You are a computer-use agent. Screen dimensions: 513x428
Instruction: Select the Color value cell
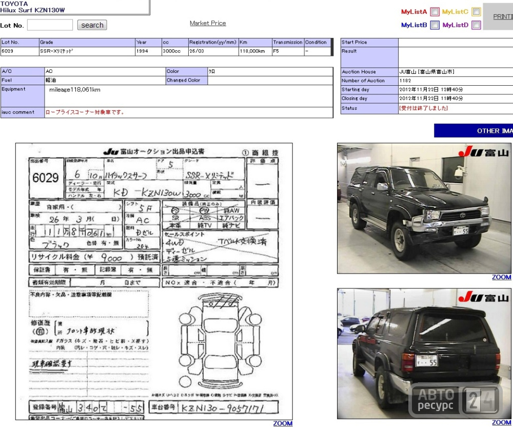pos(270,71)
